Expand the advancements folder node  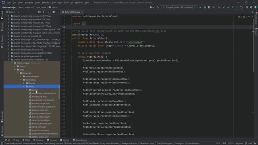(21, 77)
